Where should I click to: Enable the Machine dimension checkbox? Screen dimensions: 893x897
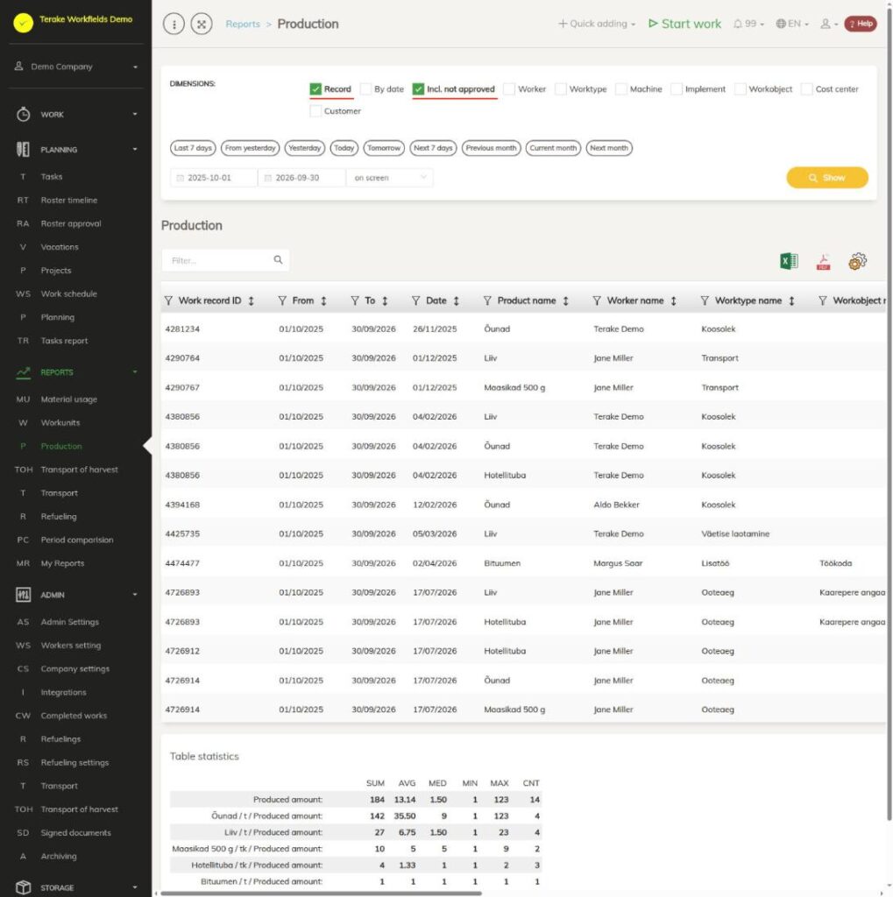pyautogui.click(x=621, y=89)
